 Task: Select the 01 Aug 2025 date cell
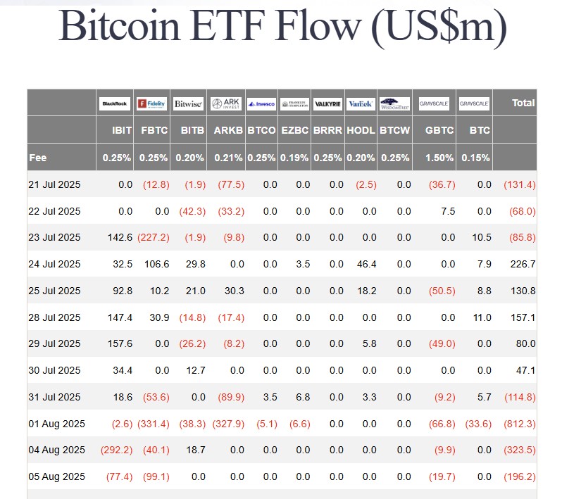click(x=56, y=424)
